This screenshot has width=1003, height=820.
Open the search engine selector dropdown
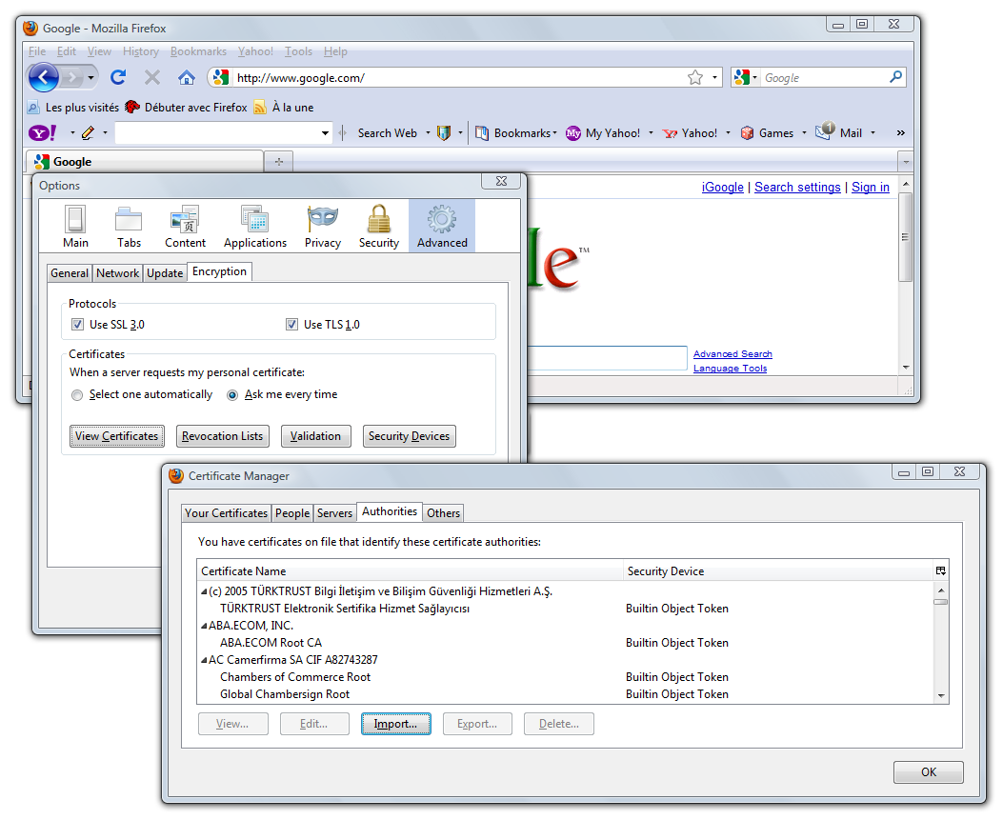(754, 78)
